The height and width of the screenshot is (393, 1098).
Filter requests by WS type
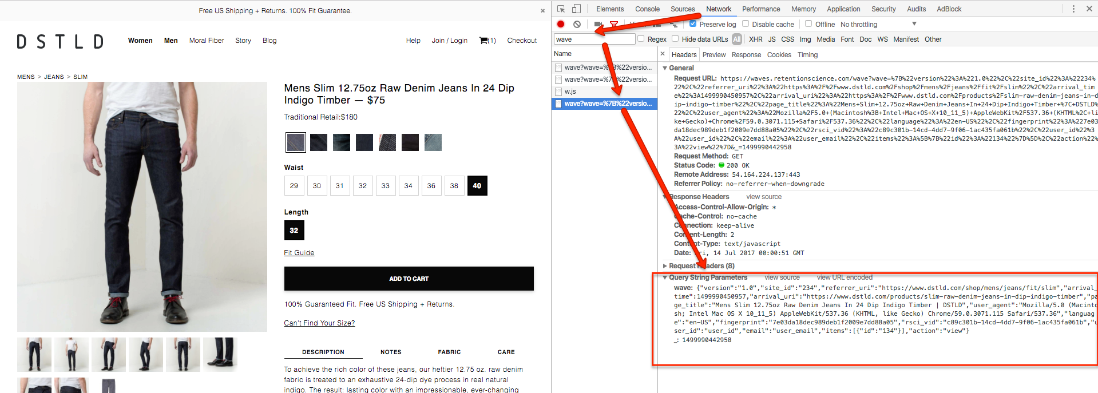pyautogui.click(x=883, y=39)
